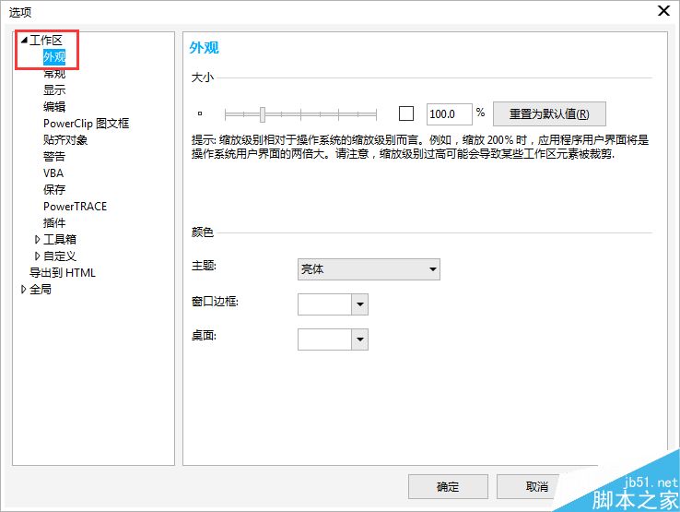Open the 主题 dropdown showing 亮体

pyautogui.click(x=369, y=269)
